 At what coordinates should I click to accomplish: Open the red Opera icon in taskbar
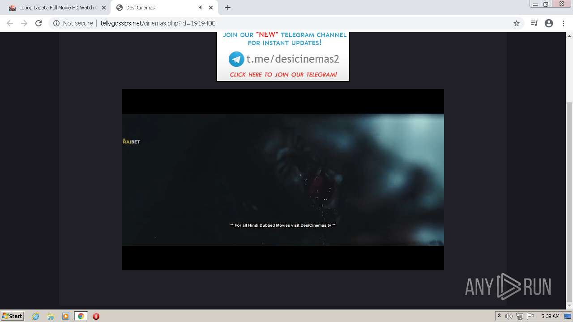(x=96, y=316)
